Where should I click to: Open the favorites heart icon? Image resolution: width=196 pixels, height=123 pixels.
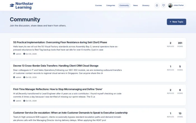click(x=164, y=5)
